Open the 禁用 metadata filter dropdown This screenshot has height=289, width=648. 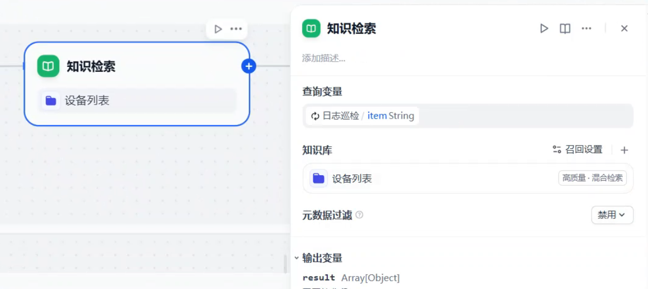click(612, 215)
